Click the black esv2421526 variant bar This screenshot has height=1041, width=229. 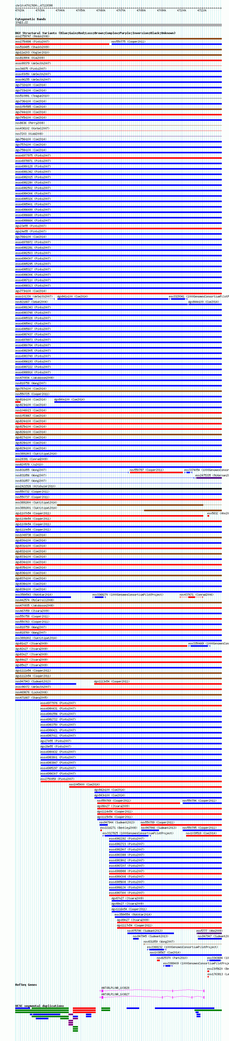[x=118, y=489]
